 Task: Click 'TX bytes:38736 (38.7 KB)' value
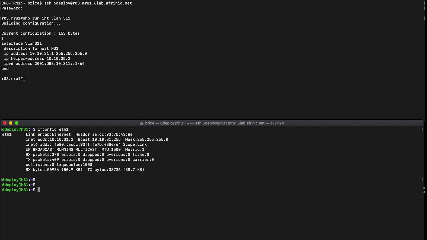(116, 170)
